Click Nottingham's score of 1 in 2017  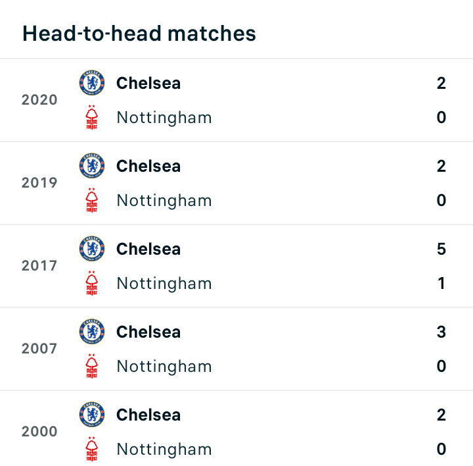(441, 284)
